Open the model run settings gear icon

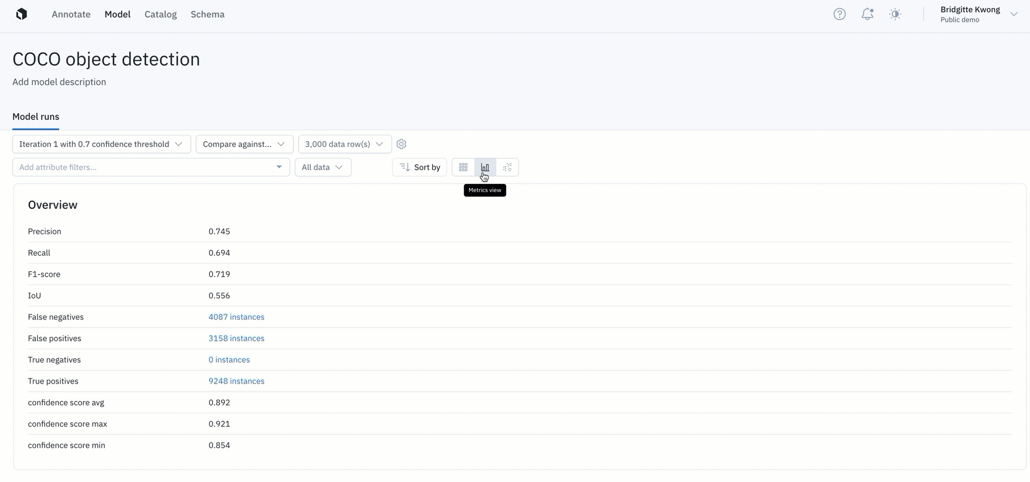point(402,144)
